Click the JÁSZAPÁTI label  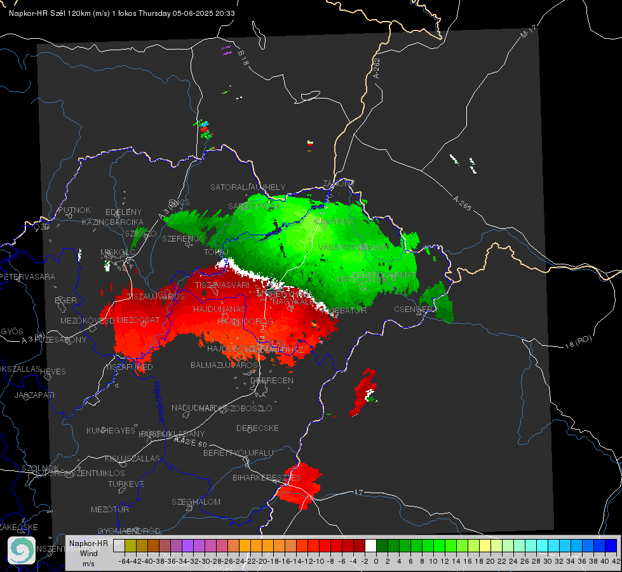click(34, 395)
